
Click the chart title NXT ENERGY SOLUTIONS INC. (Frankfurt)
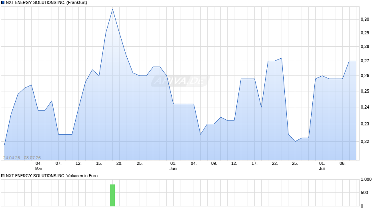[x=46, y=3]
